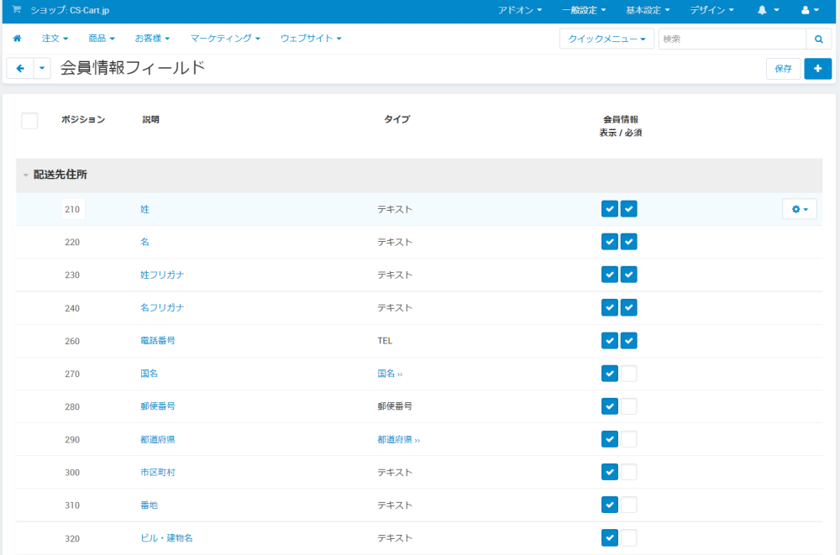Toggle the 表示 checkbox for 都道府県
The width and height of the screenshot is (840, 555).
(610, 439)
